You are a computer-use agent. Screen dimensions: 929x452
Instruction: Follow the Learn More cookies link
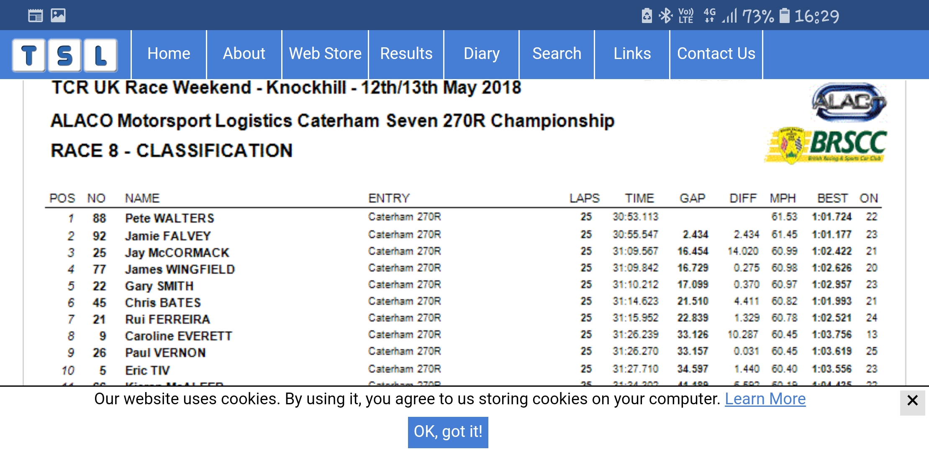point(765,399)
